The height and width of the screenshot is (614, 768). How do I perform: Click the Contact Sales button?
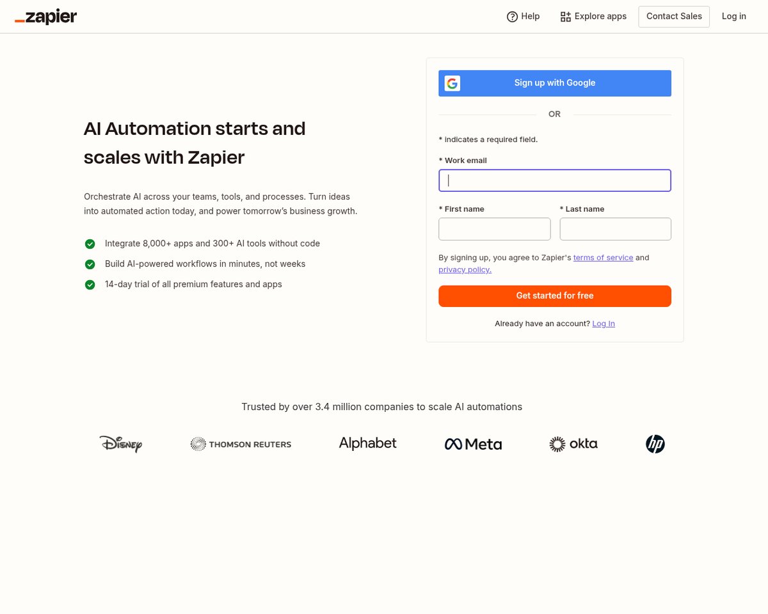pos(674,17)
